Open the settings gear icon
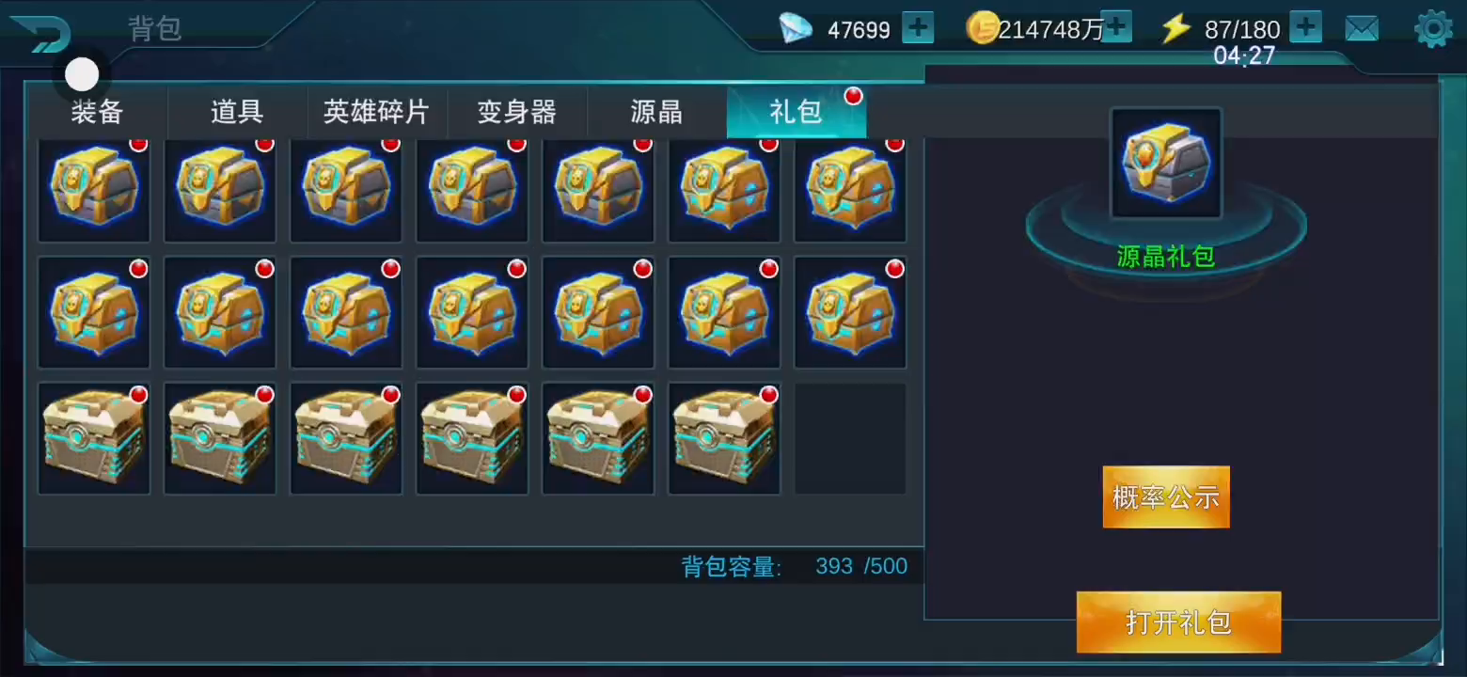Viewport: 1467px width, 677px height. pyautogui.click(x=1433, y=29)
